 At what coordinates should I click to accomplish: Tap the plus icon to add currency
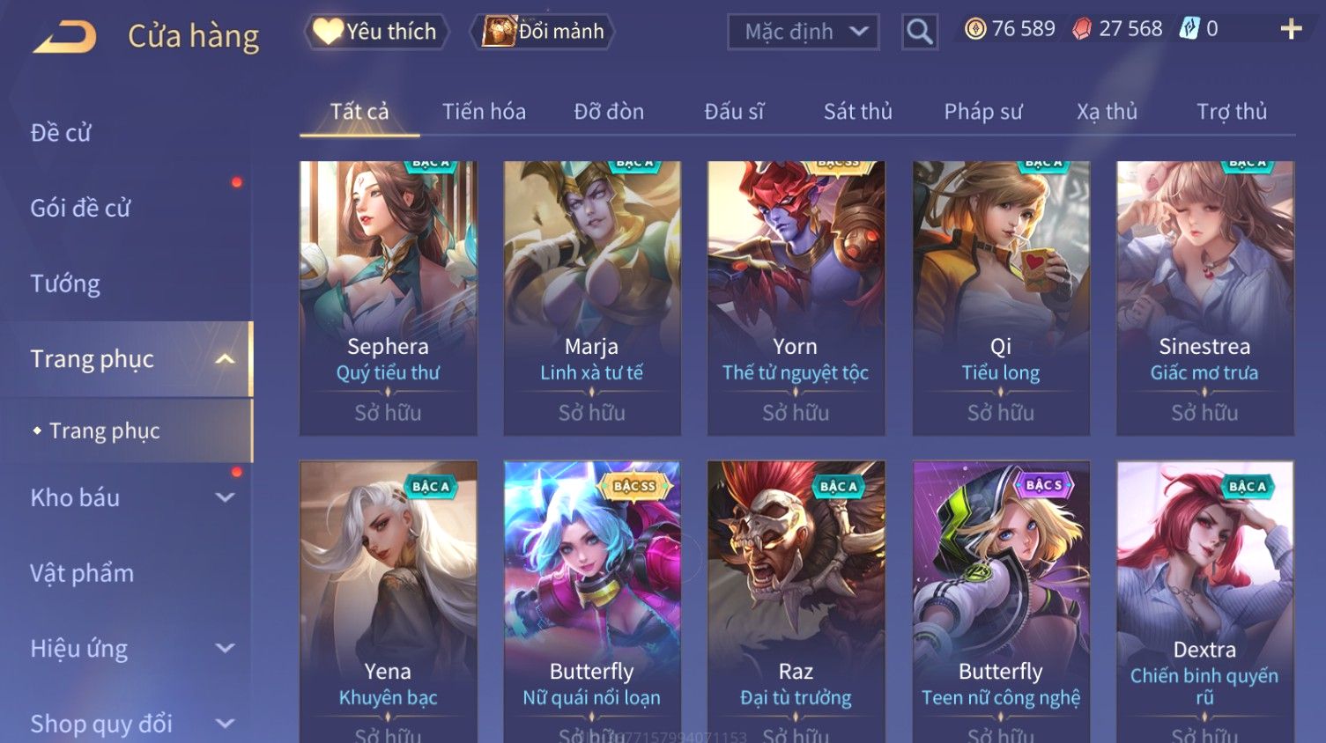(x=1291, y=29)
